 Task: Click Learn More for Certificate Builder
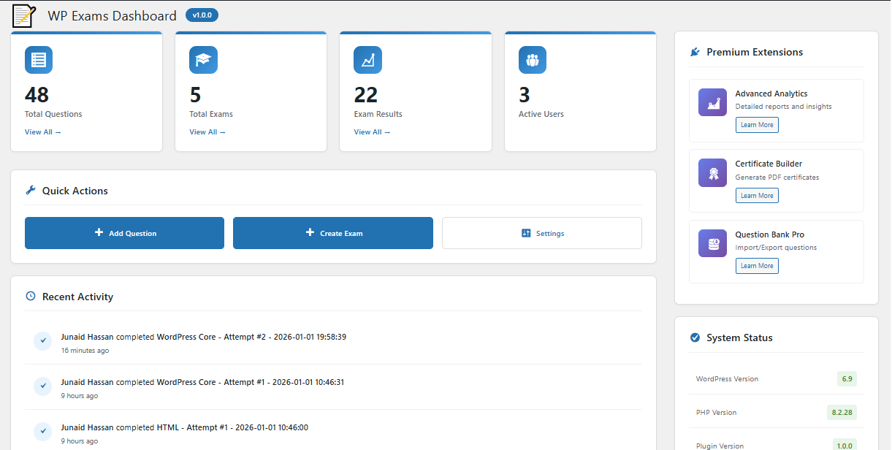pos(756,196)
